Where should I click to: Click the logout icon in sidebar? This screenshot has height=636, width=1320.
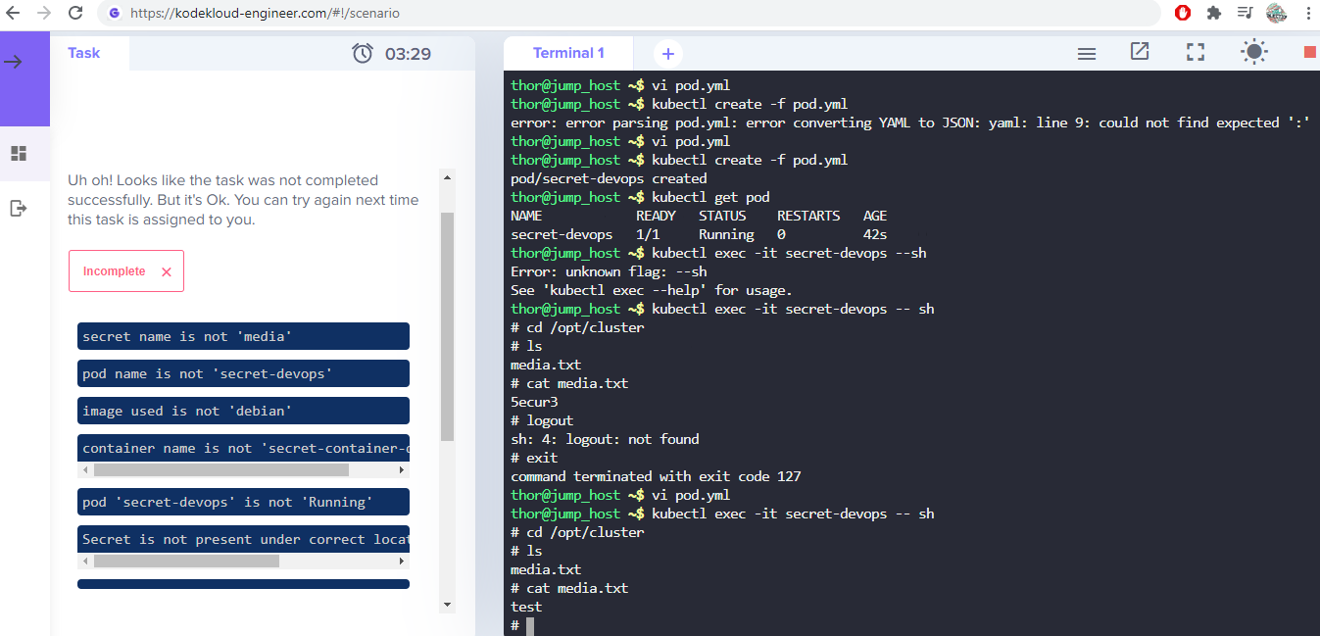pos(19,208)
